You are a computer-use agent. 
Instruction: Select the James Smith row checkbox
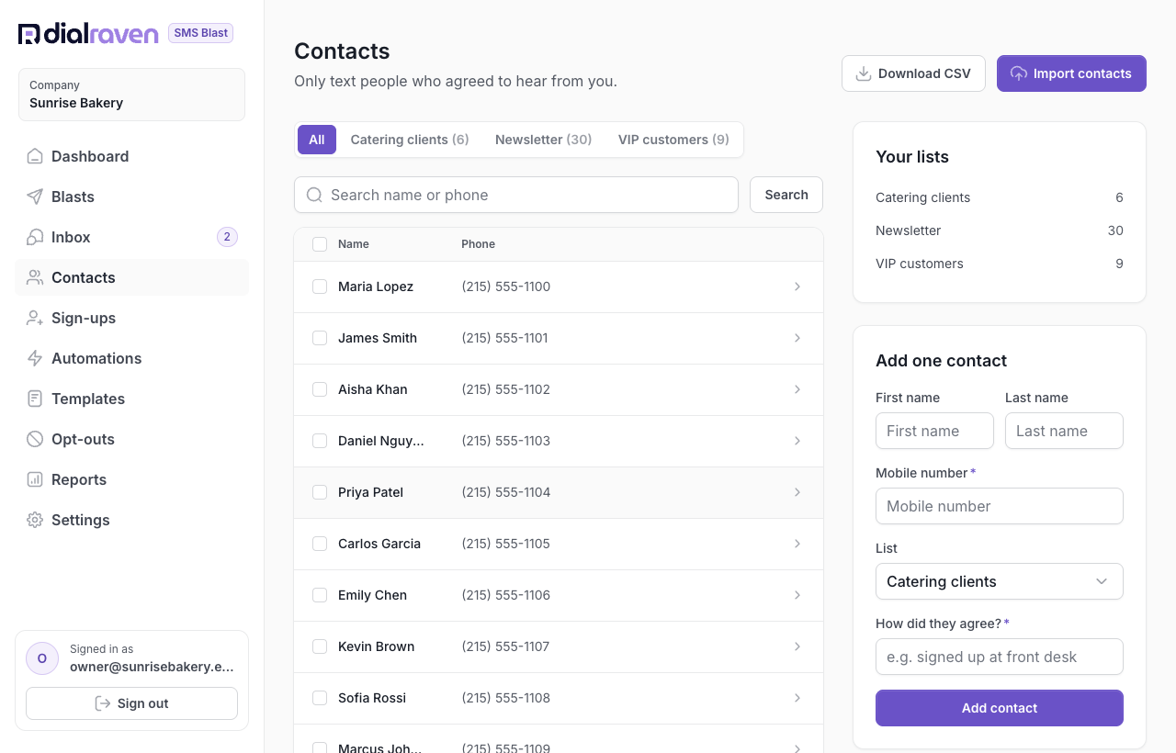coord(320,338)
